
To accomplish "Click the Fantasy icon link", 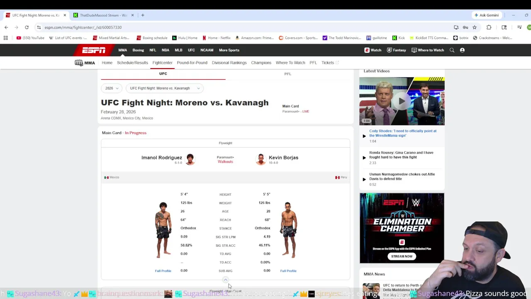I will pyautogui.click(x=396, y=50).
